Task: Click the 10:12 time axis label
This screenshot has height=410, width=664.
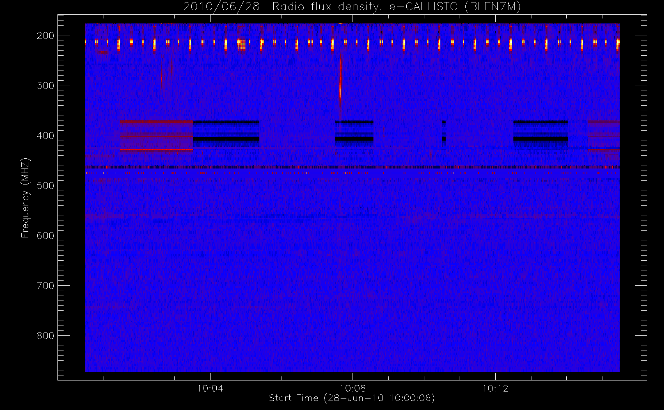Action: point(495,388)
